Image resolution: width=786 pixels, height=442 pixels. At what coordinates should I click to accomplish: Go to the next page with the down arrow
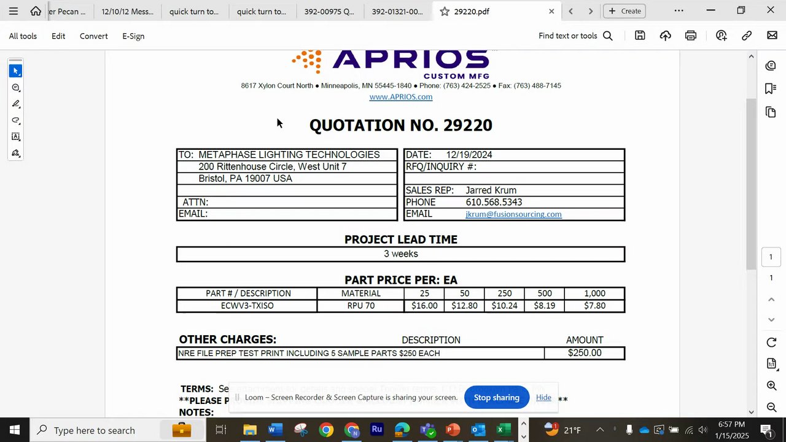pos(771,320)
